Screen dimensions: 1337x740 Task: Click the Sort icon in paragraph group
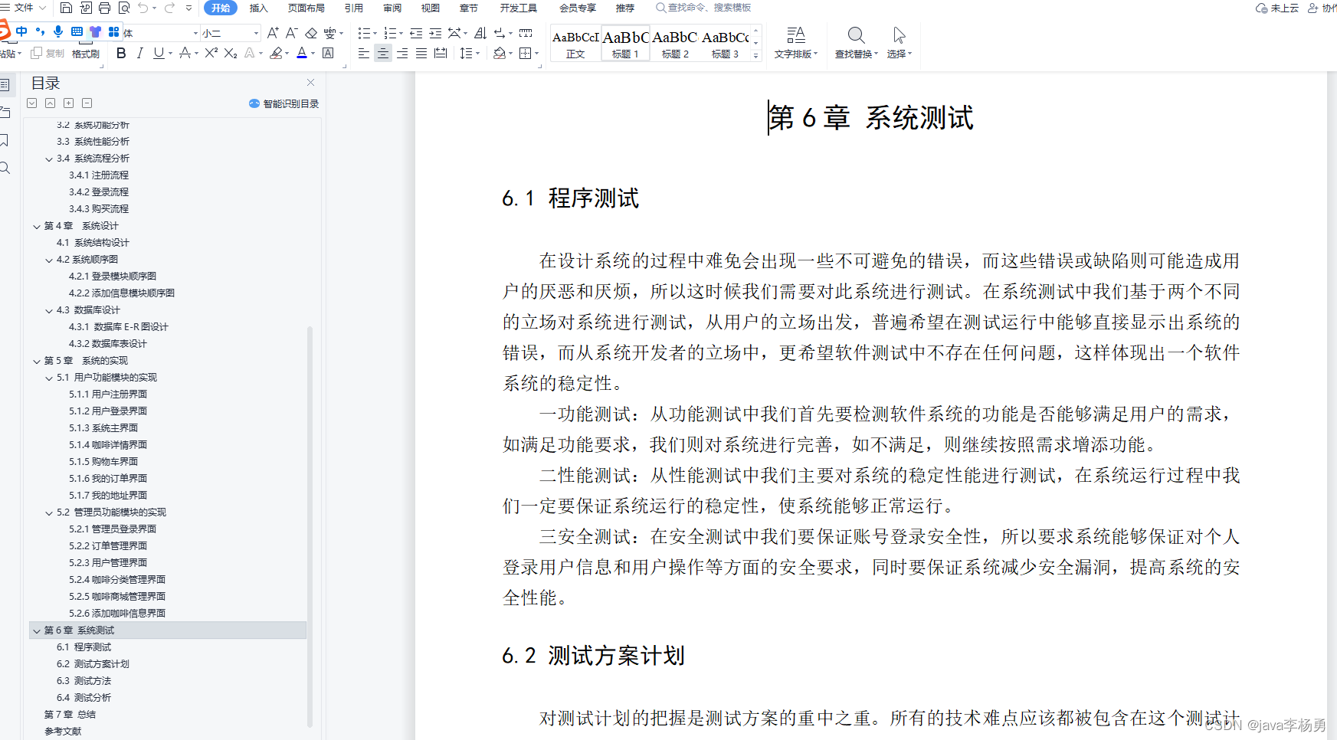click(x=480, y=33)
